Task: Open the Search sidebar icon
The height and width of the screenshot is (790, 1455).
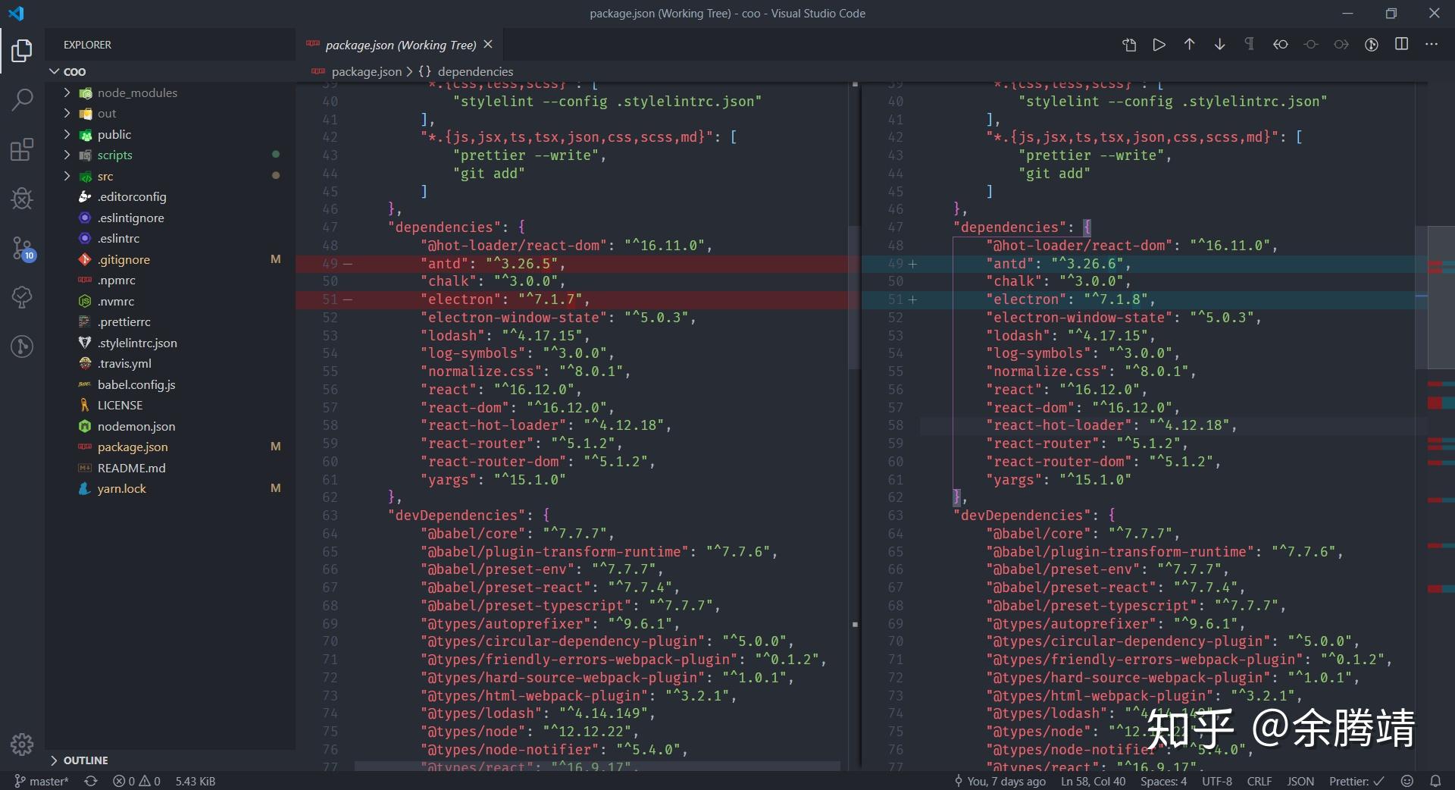Action: coord(22,99)
